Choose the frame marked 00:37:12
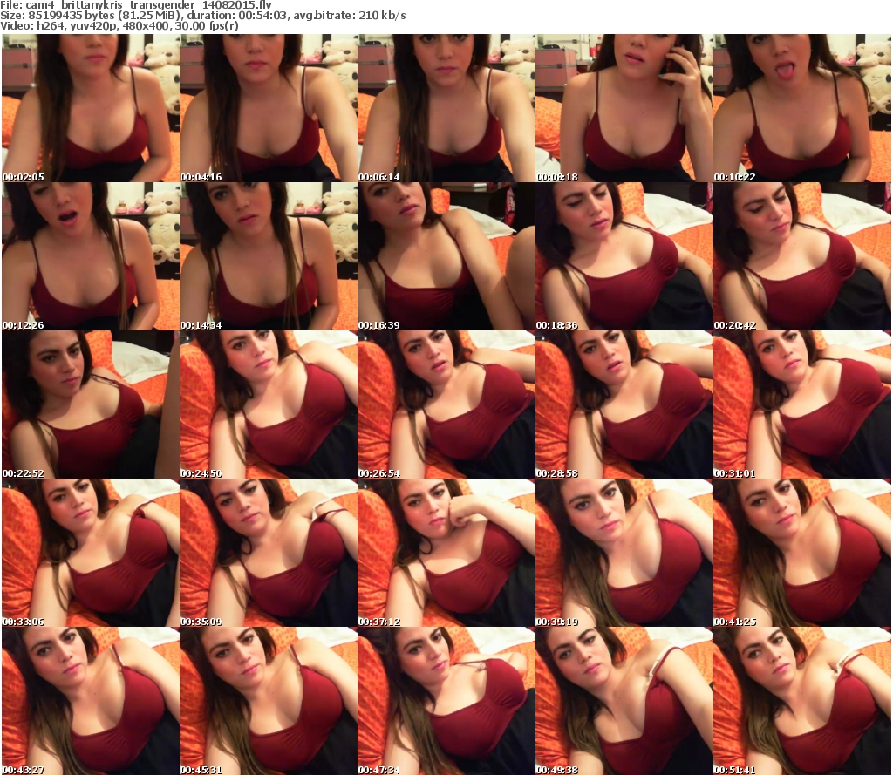Image resolution: width=893 pixels, height=775 pixels. tap(446, 553)
